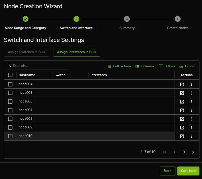The height and width of the screenshot is (179, 202).
Task: Click the Actions column header
Action: coord(186,75)
